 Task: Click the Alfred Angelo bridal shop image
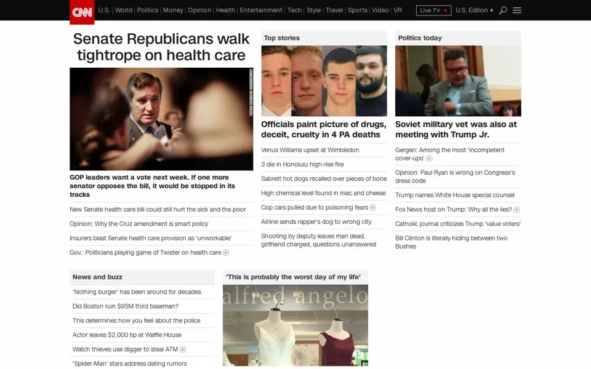295,325
